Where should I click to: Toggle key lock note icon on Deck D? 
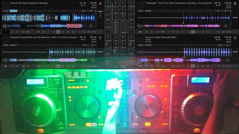tap(227, 60)
